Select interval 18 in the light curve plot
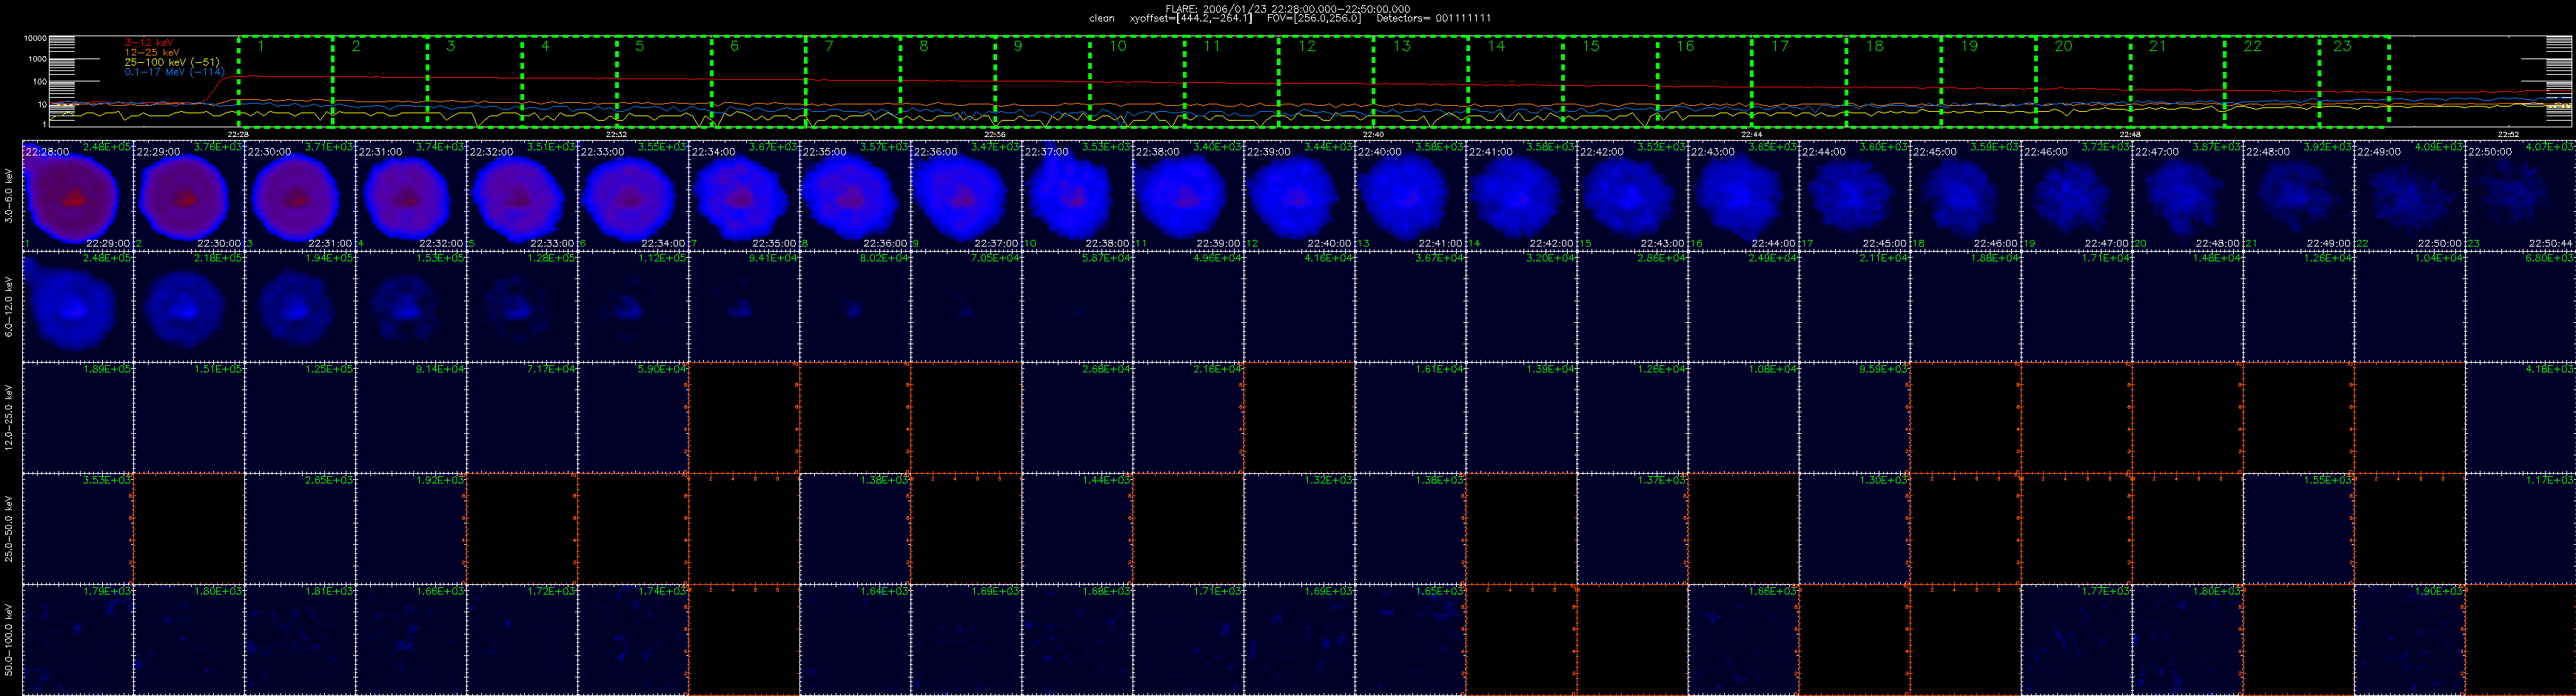 point(1893,81)
